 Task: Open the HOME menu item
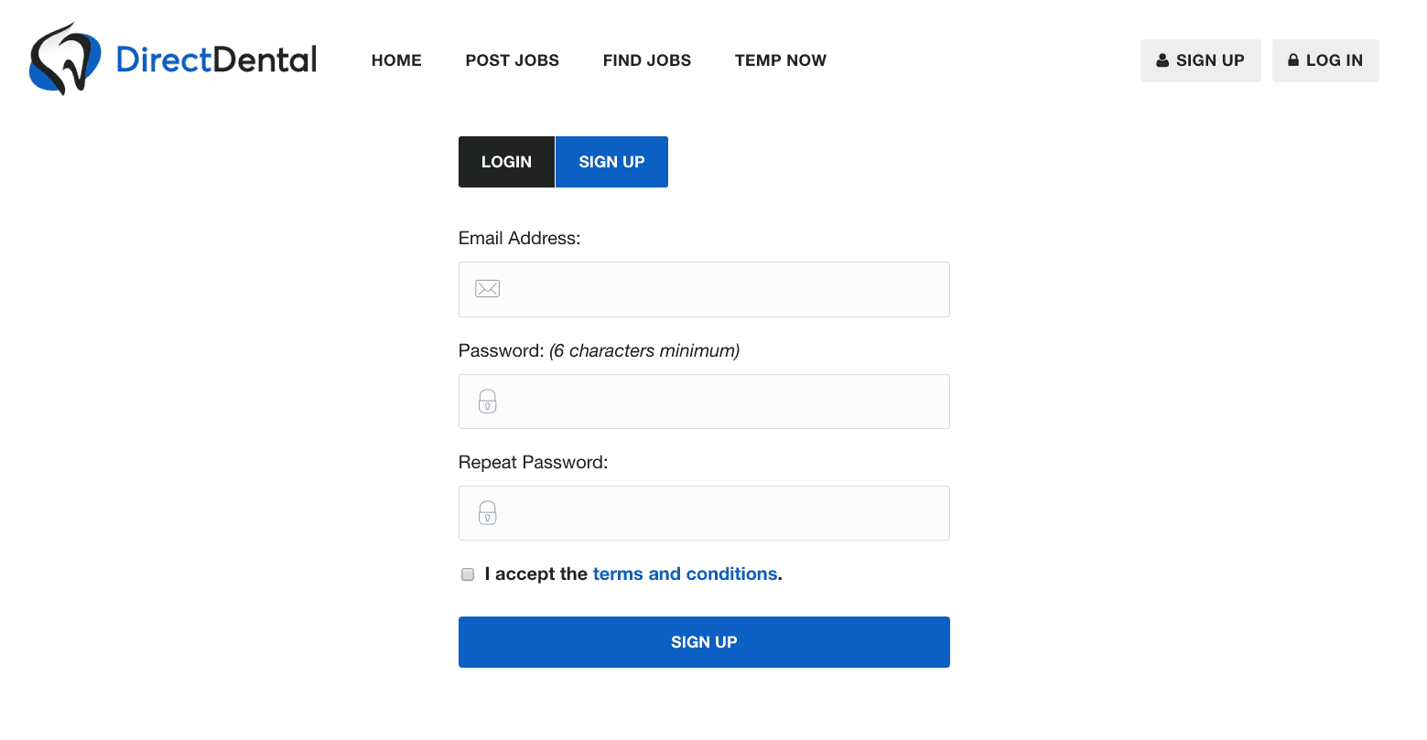pos(396,59)
